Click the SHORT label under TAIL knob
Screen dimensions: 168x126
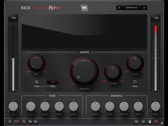[x=28, y=72]
